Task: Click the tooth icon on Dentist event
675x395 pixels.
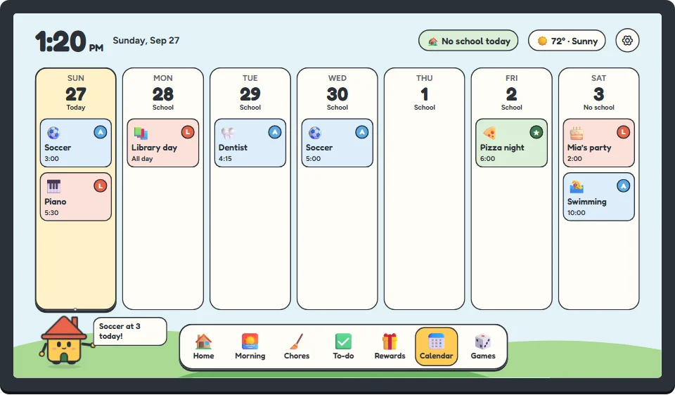Action: (228, 133)
